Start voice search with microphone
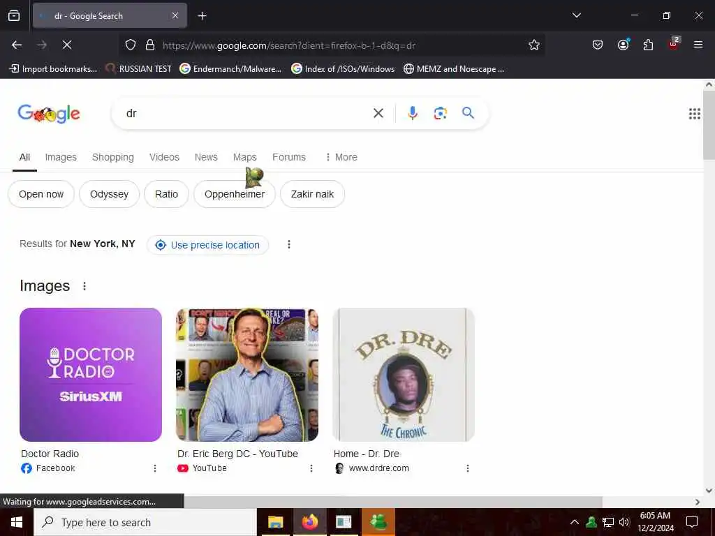Image resolution: width=715 pixels, height=536 pixels. pyautogui.click(x=413, y=113)
